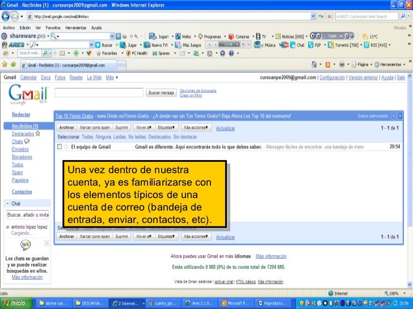413x309 pixels.
Task: Open the Ver menu
Action: [x=38, y=28]
